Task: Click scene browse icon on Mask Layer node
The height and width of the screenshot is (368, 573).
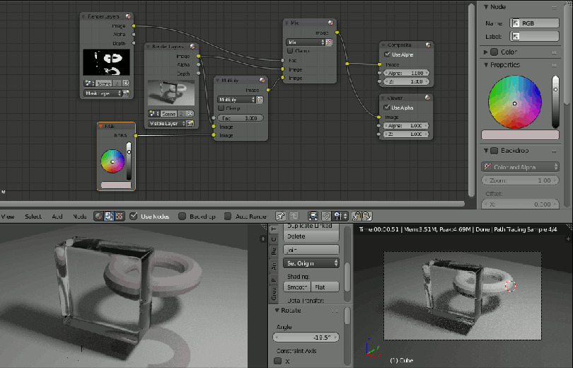Action: (x=89, y=84)
